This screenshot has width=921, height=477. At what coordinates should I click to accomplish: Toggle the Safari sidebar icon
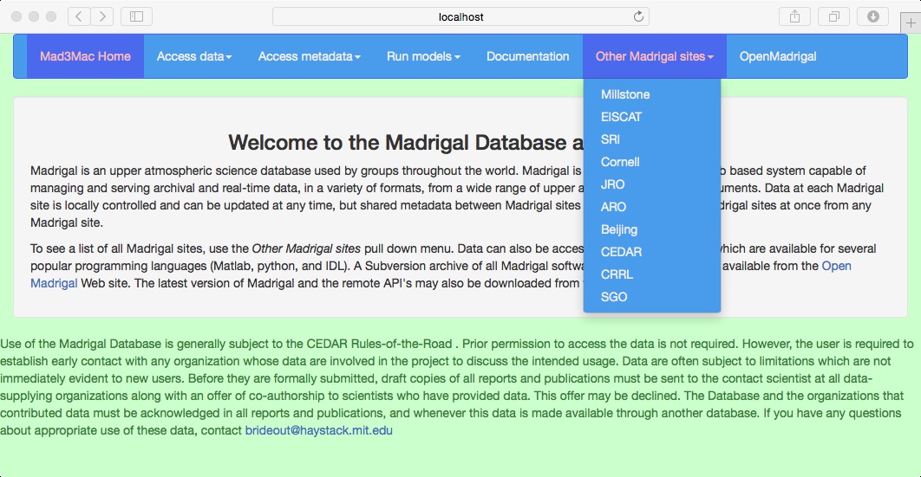tap(136, 16)
